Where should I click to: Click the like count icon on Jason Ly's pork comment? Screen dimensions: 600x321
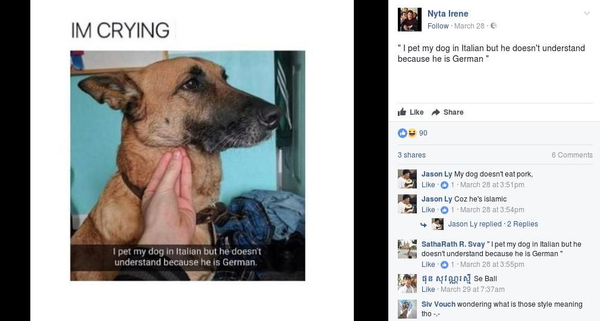444,185
